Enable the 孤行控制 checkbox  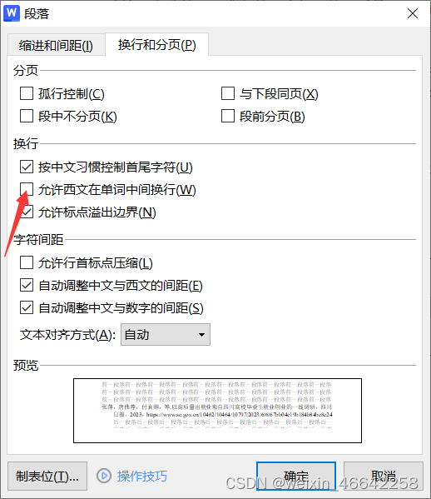coord(27,93)
